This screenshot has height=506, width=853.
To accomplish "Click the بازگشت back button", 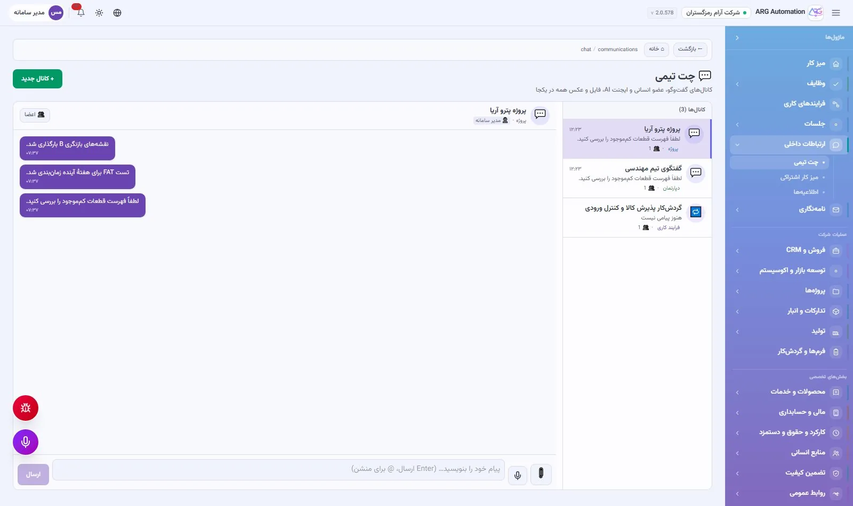I will [690, 49].
